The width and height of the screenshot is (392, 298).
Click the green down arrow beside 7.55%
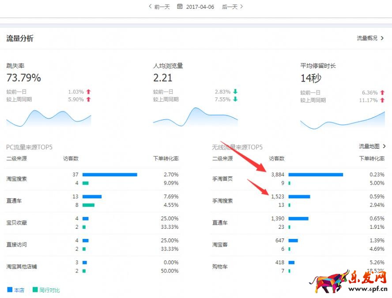tap(235, 100)
